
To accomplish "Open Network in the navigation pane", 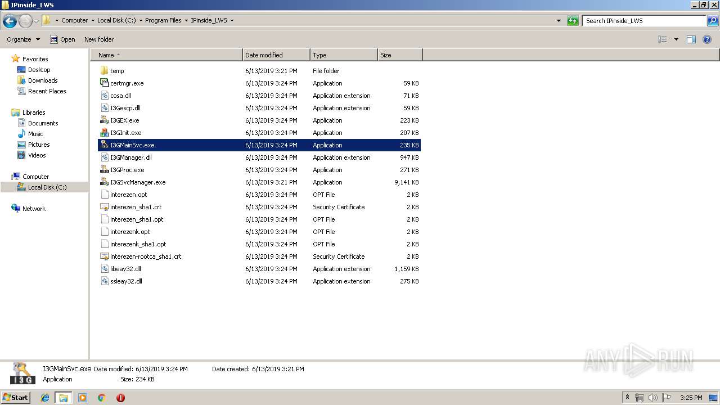I will 34,209.
